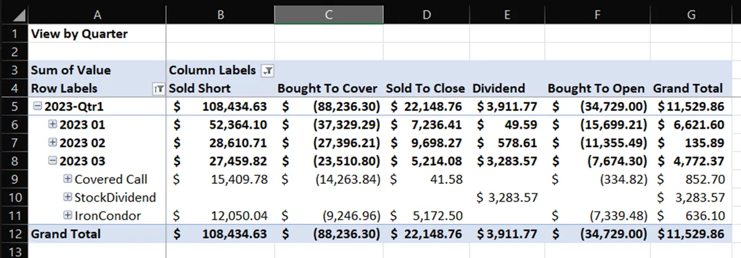Select column F header
Screen dimensions: 741x258
click(x=597, y=15)
